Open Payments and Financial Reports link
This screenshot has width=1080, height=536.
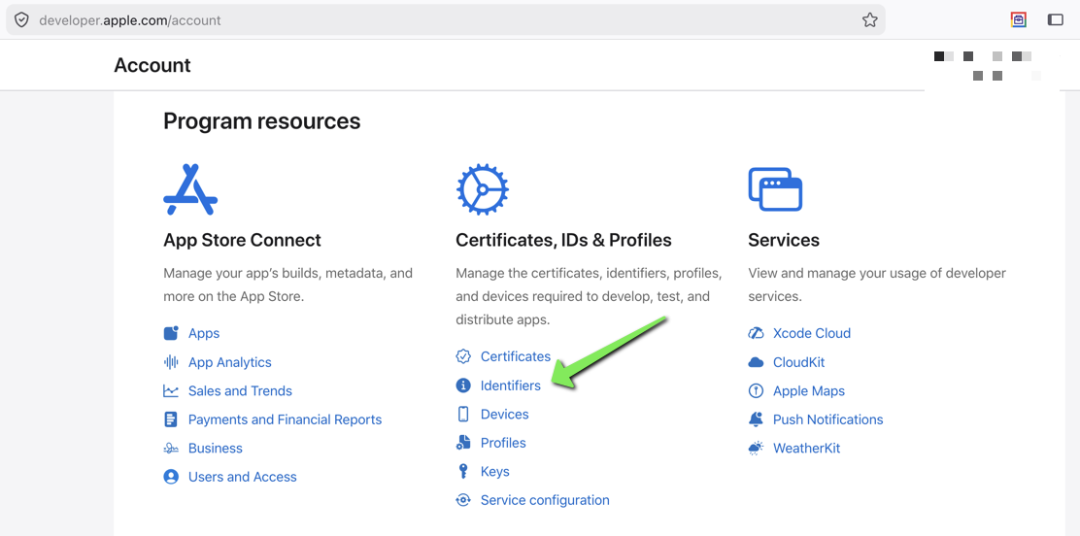[x=286, y=419]
